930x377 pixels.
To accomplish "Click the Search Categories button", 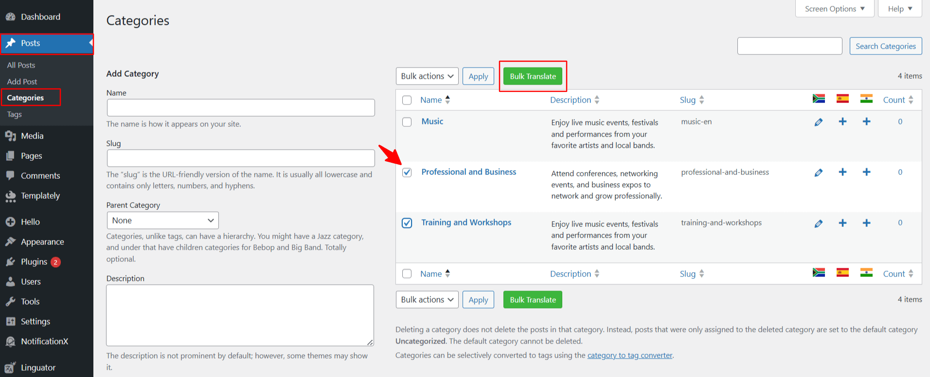I will (885, 46).
